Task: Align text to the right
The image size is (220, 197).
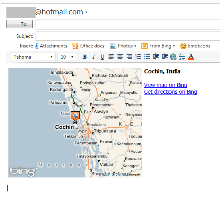Action: (129, 57)
